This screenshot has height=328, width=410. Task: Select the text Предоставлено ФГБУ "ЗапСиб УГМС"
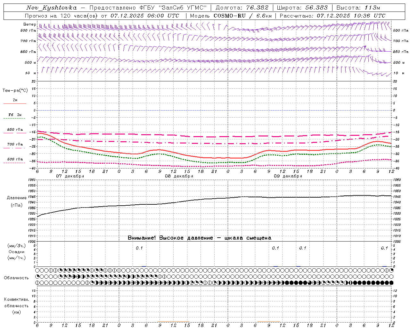pyautogui.click(x=148, y=8)
